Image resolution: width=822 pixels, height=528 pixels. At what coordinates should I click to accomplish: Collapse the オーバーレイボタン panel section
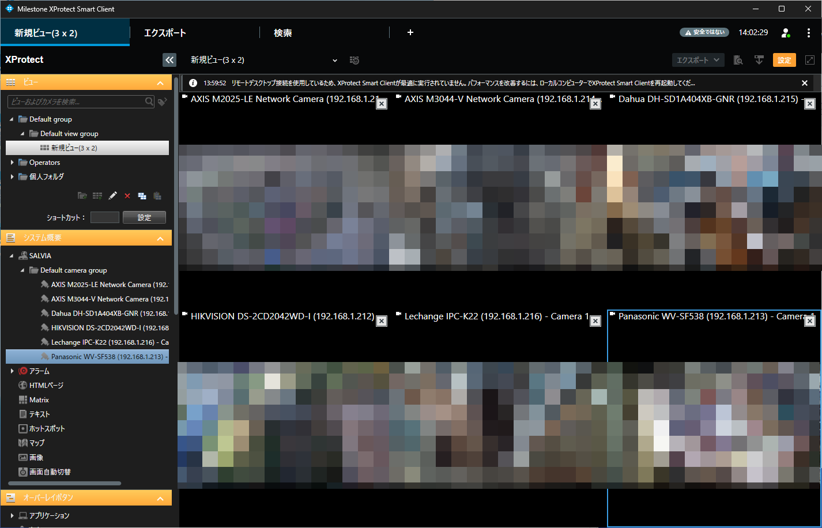click(160, 498)
